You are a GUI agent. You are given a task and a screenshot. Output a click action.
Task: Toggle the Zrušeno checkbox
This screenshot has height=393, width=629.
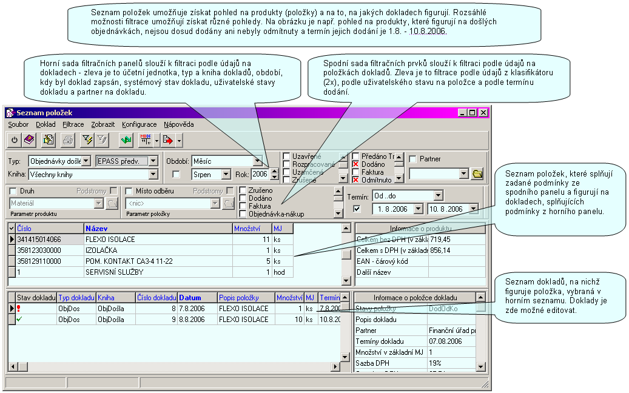point(243,190)
